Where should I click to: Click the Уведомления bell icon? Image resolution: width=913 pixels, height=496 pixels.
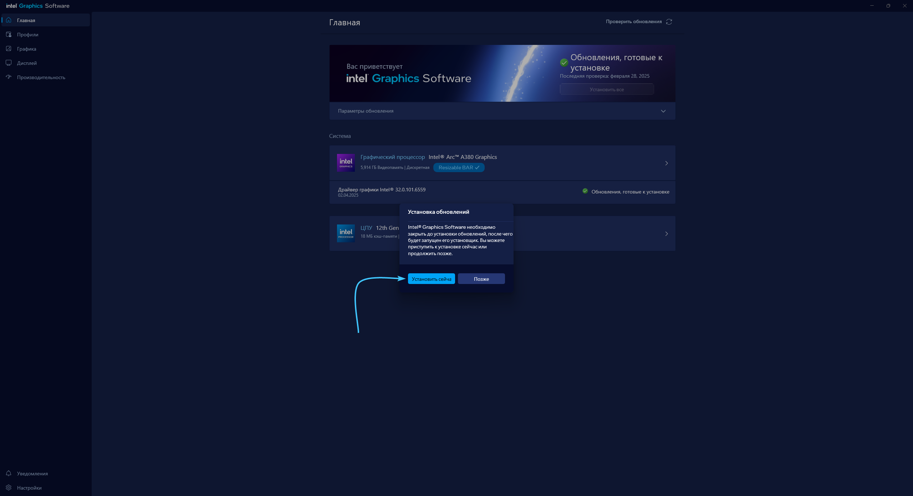[9, 474]
